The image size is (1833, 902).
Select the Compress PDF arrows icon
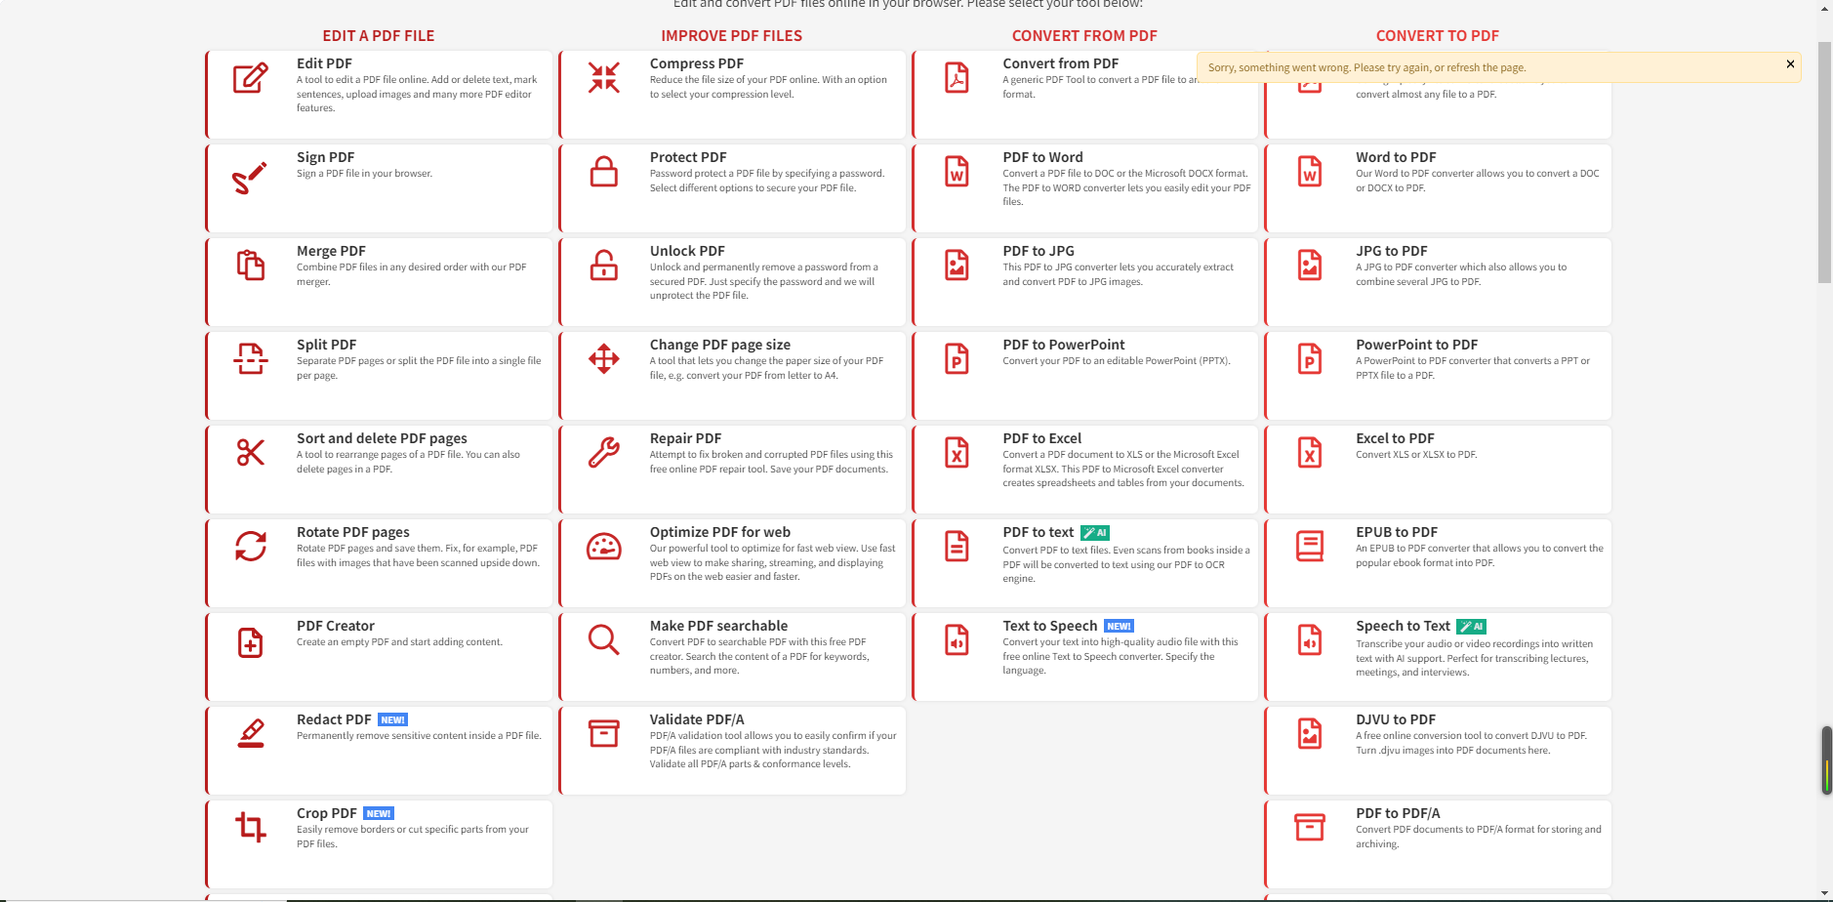[603, 78]
